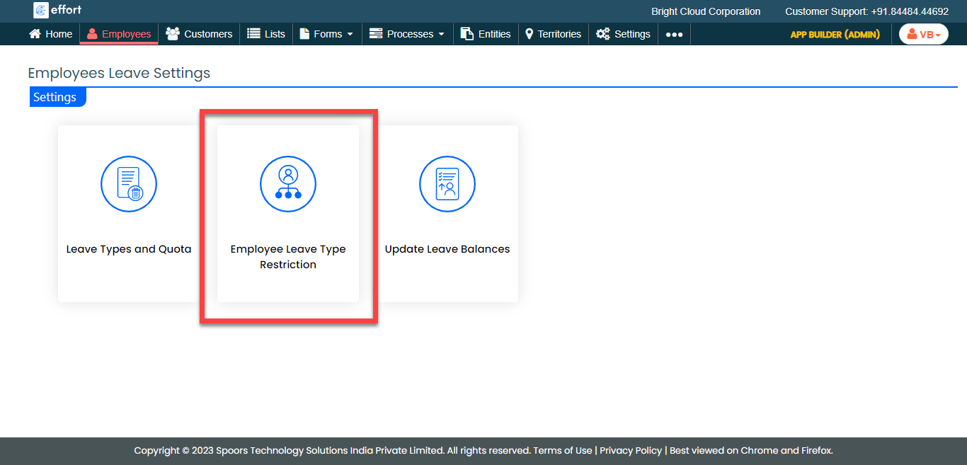Expand the Processes dropdown menu
Screen dimensions: 967x465
coord(408,34)
